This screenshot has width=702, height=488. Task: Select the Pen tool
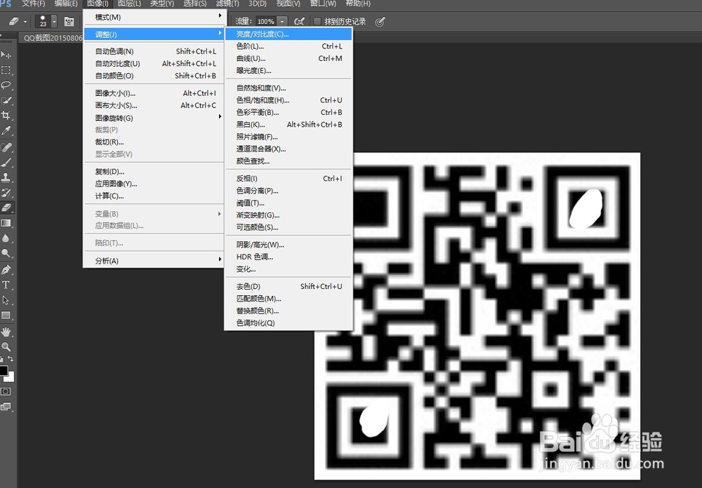point(6,270)
